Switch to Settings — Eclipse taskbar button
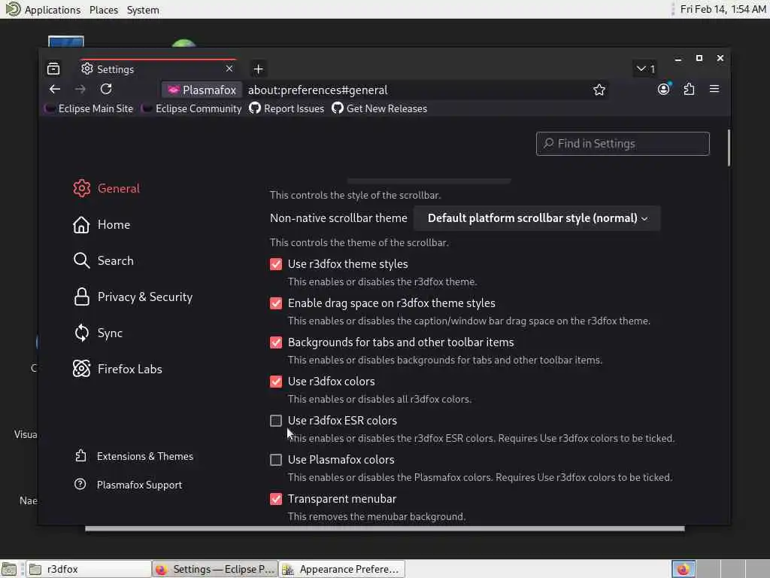This screenshot has width=770, height=578. [214, 569]
